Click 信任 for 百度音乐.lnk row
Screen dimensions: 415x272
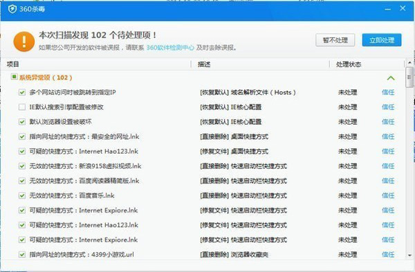(388, 196)
